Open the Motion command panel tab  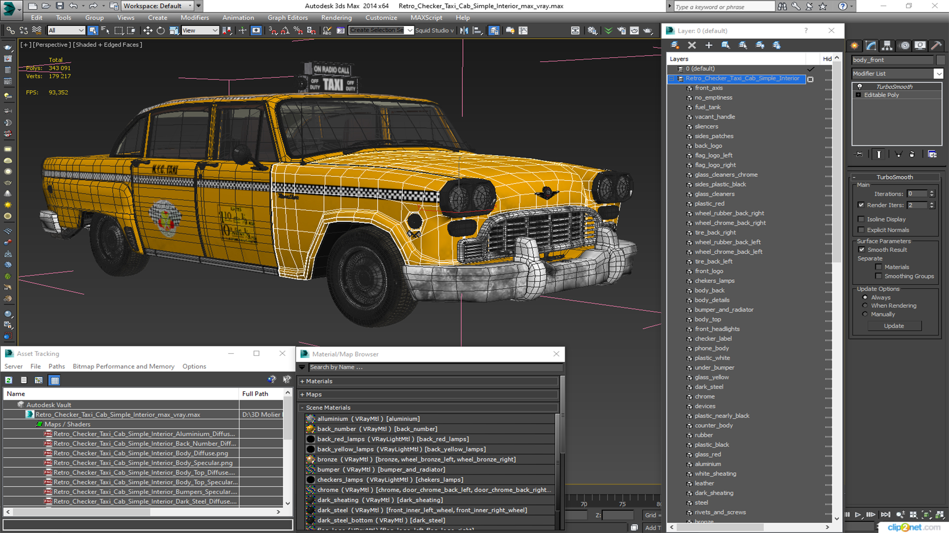pyautogui.click(x=905, y=46)
